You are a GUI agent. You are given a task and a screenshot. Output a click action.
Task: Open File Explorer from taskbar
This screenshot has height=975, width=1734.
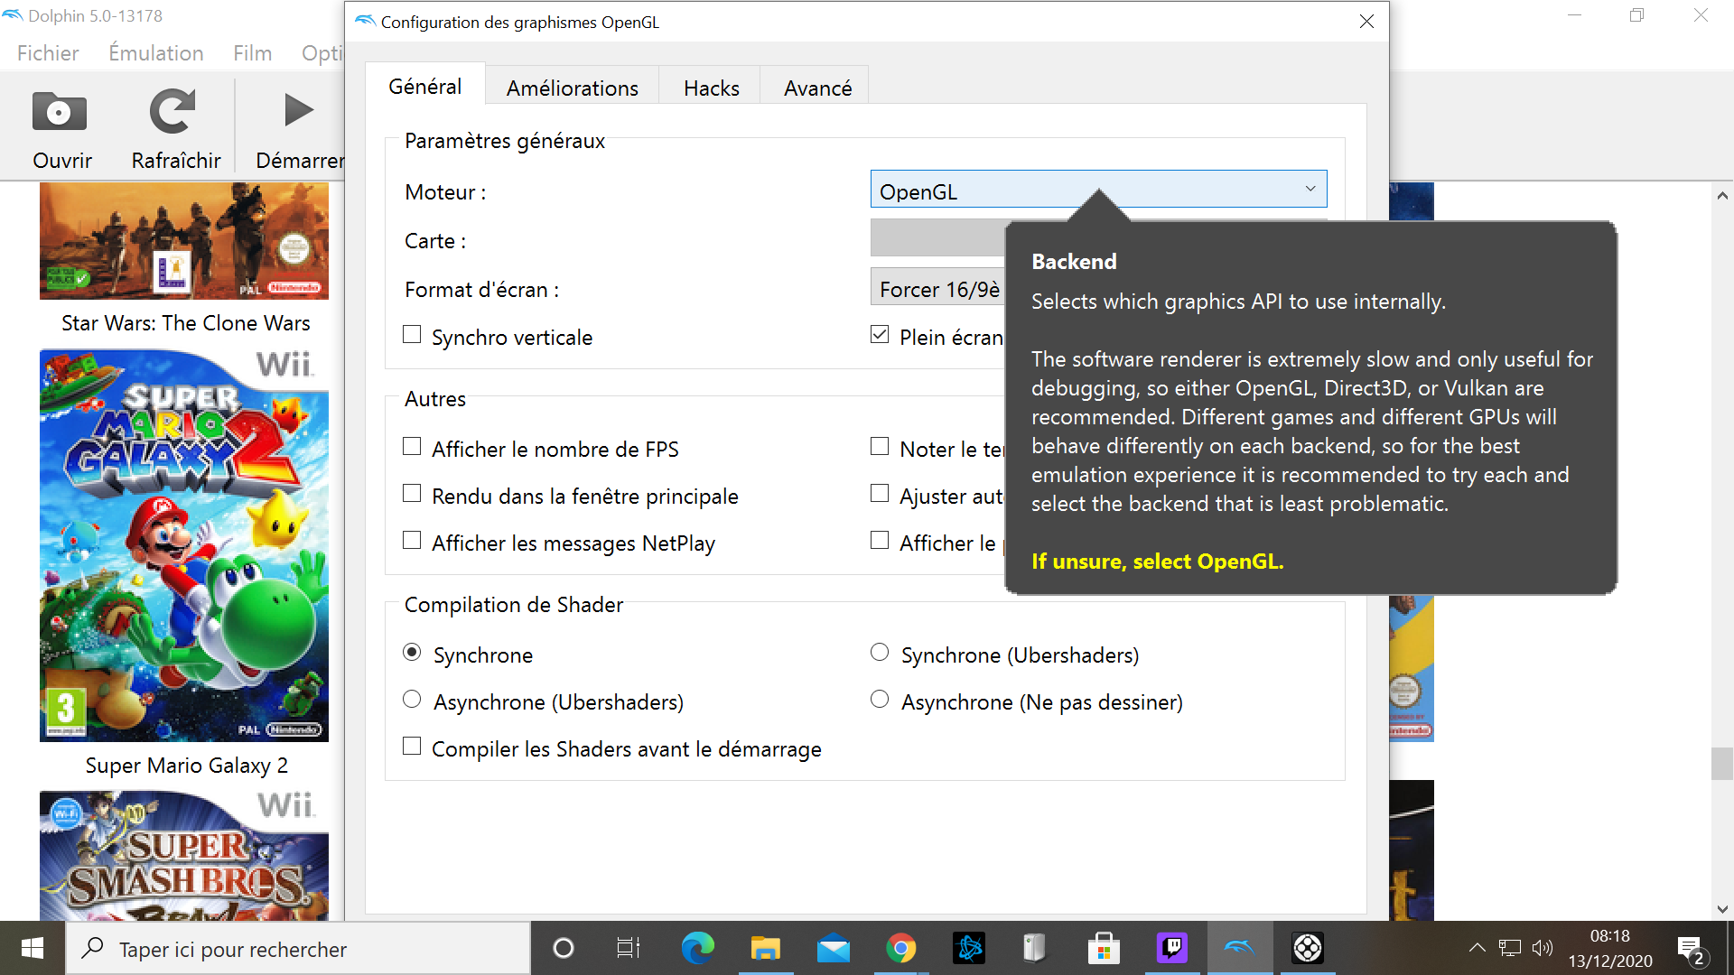[x=765, y=948]
